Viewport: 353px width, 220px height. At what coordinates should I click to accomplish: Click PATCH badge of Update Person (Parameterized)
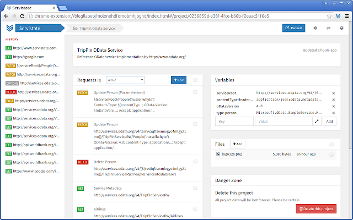click(82, 93)
